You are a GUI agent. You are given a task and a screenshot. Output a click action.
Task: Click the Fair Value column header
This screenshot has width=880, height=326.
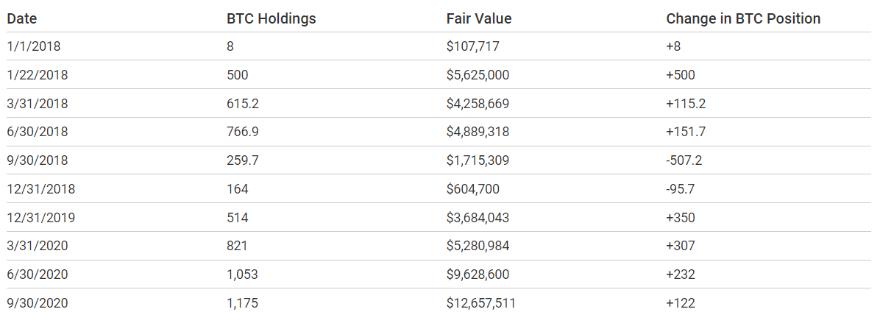[478, 18]
